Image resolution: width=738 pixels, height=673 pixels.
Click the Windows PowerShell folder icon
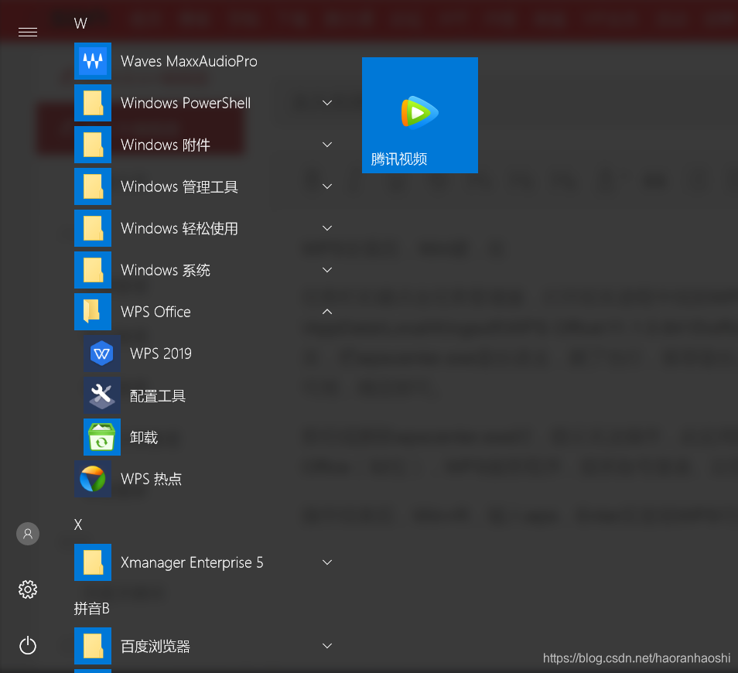coord(93,103)
